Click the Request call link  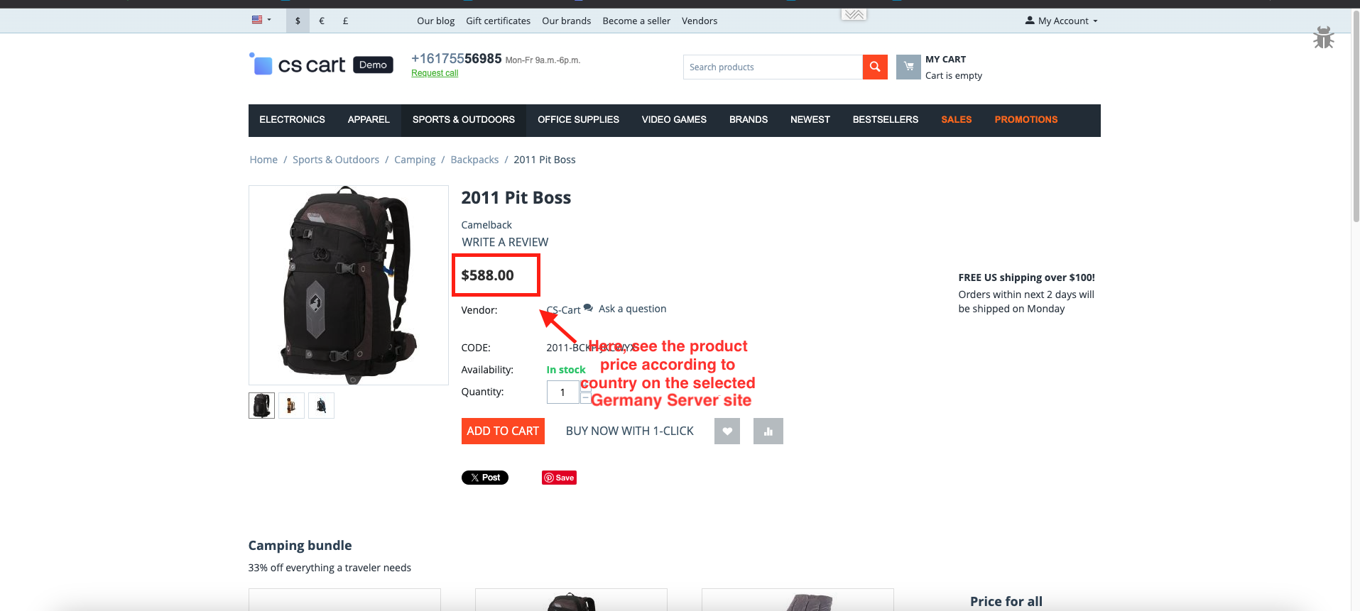(435, 73)
